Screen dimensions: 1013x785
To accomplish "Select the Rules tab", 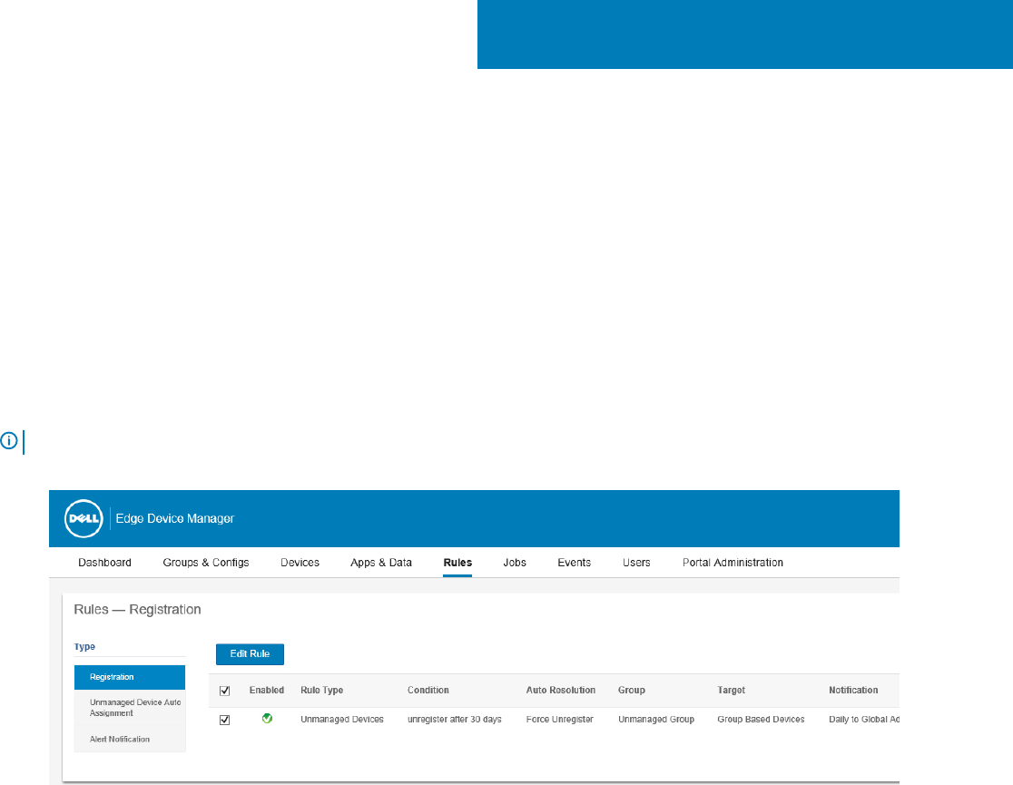I will tap(457, 563).
